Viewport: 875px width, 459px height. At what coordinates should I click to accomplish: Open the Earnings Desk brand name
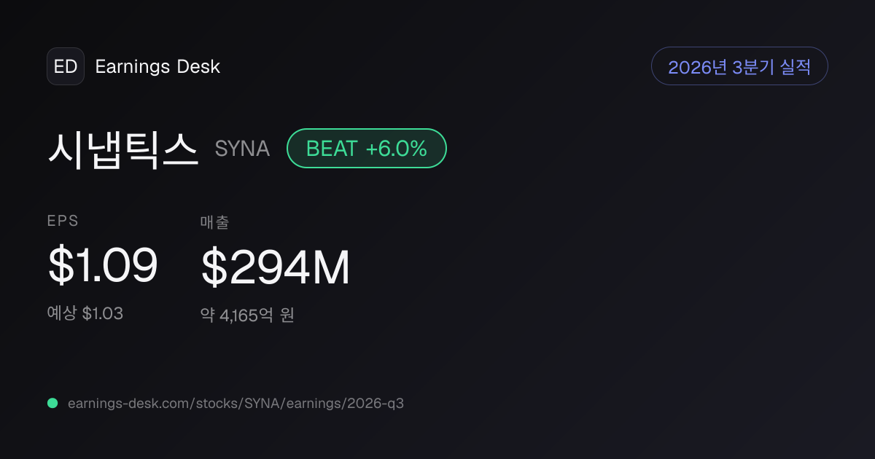coord(157,66)
